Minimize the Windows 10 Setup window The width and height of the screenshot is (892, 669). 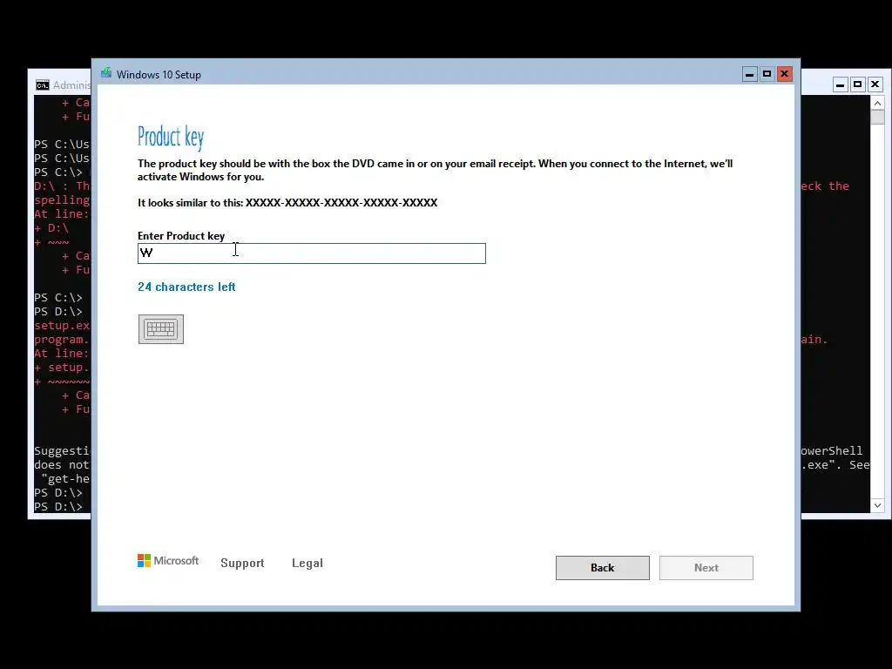(x=750, y=74)
